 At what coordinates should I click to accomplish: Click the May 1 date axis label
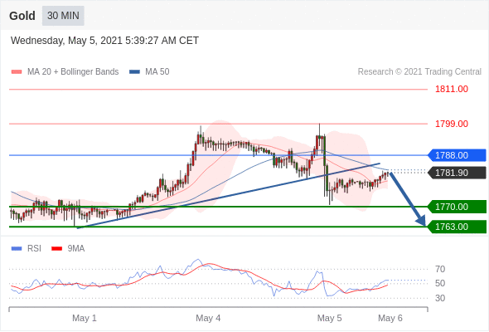point(85,318)
